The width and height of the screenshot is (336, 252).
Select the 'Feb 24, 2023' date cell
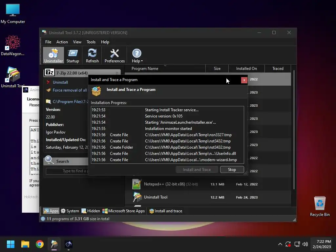coord(247,197)
